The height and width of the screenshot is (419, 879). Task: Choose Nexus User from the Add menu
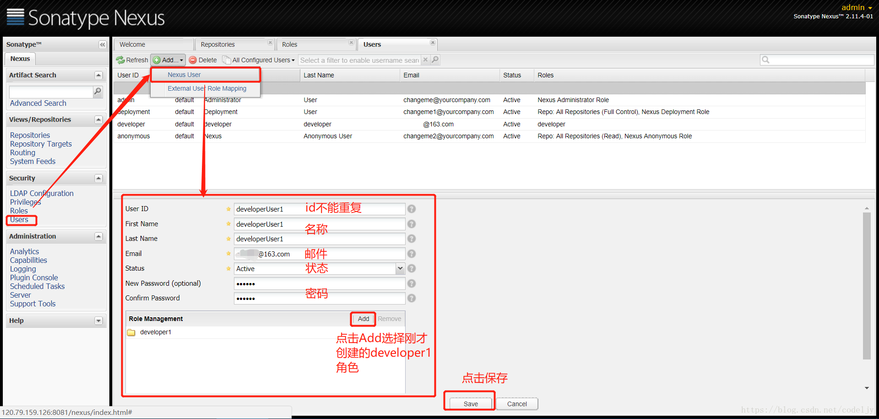click(206, 75)
